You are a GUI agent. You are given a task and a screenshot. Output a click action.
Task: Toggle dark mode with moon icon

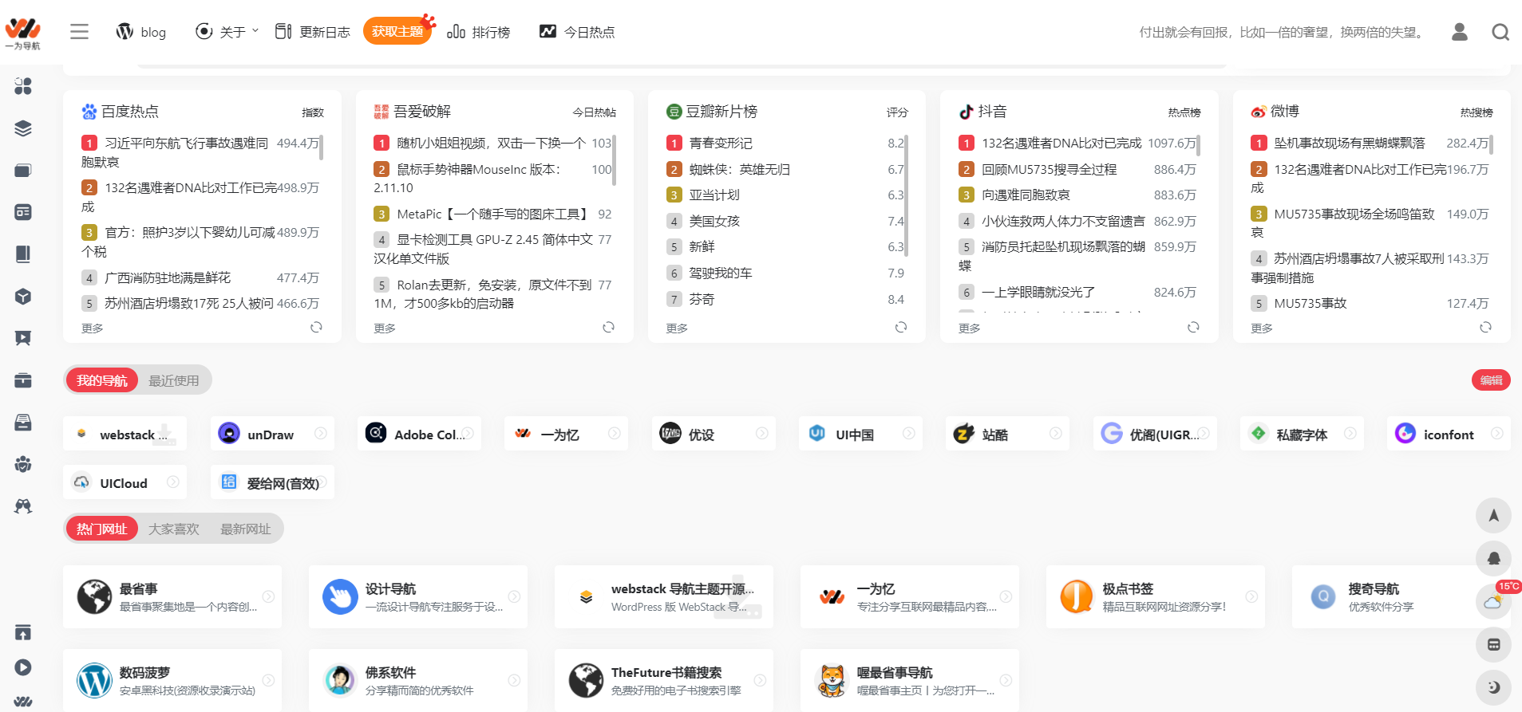tap(1493, 687)
